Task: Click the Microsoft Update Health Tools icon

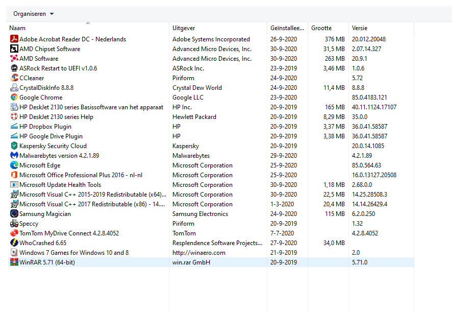Action: point(14,185)
